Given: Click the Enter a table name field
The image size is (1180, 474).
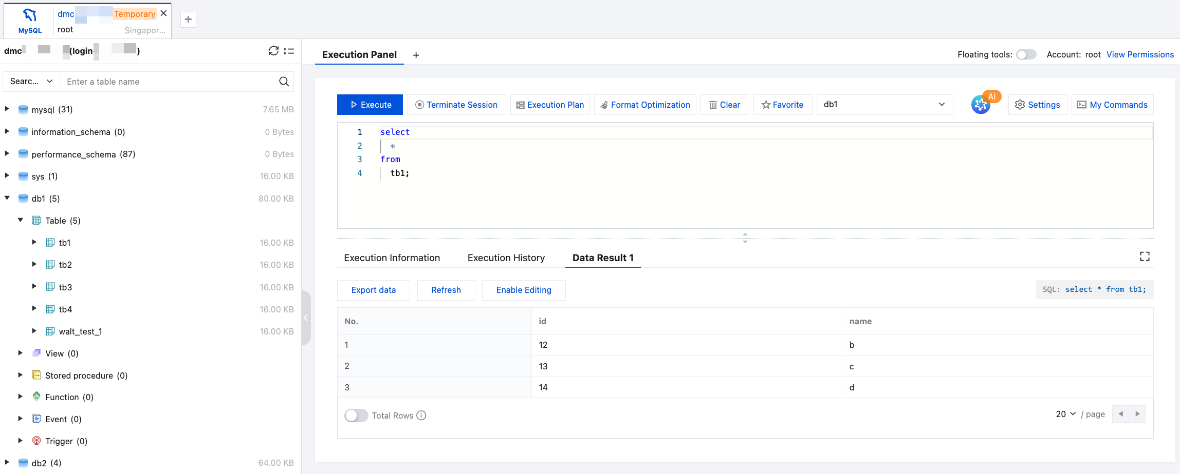Looking at the screenshot, I should 170,82.
